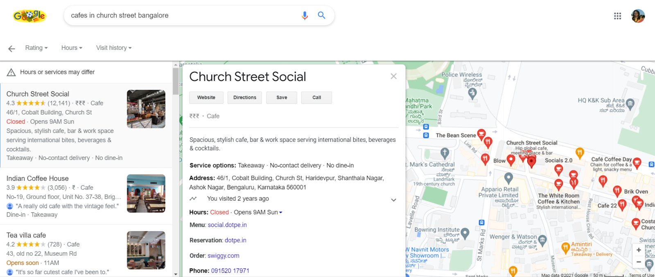
Task: Click the Website button
Action: [x=206, y=98]
